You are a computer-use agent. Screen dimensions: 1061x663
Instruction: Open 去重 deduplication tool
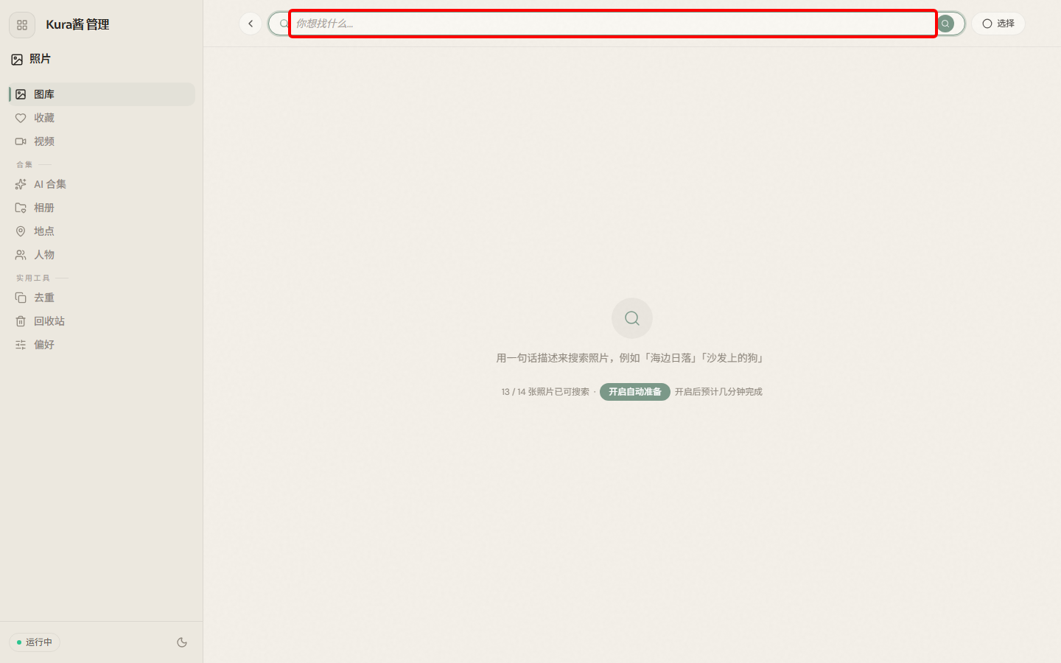[102, 298]
